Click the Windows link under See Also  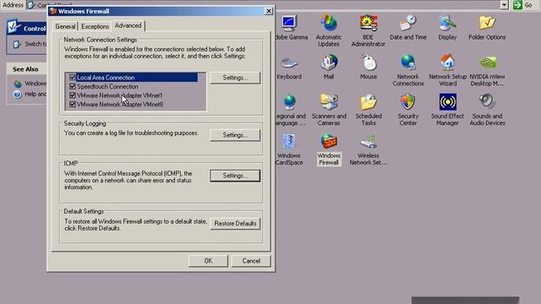36,84
